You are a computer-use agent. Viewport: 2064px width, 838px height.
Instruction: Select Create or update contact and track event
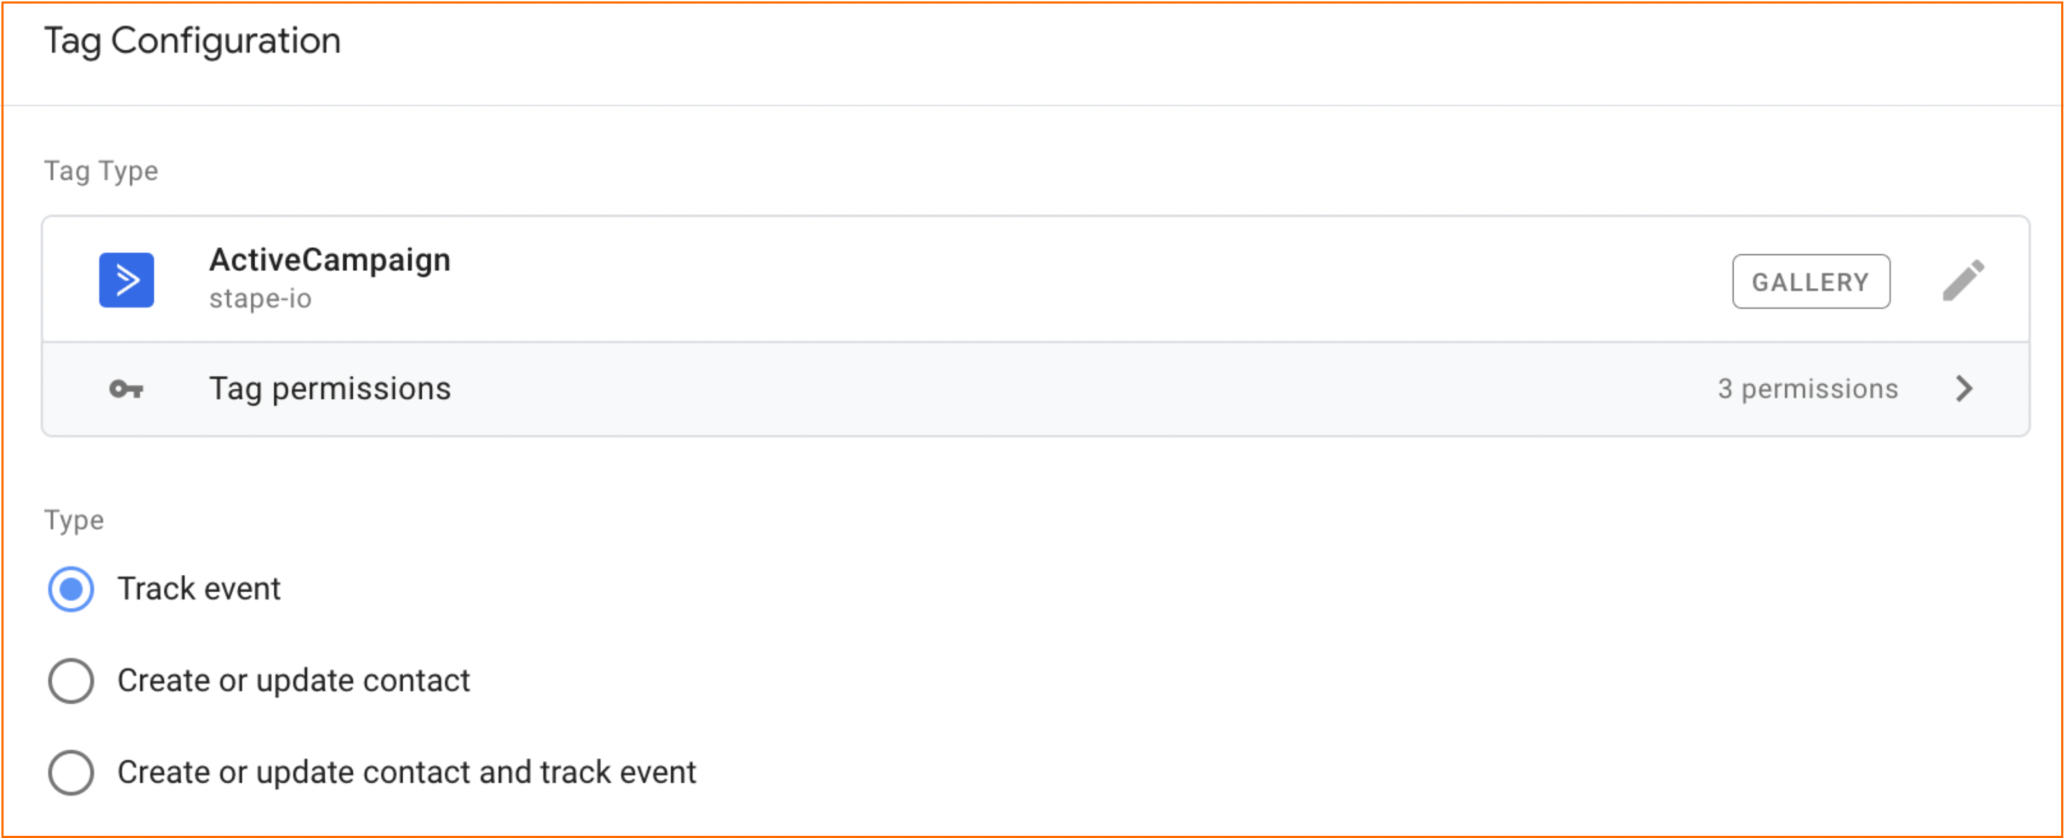click(x=71, y=773)
